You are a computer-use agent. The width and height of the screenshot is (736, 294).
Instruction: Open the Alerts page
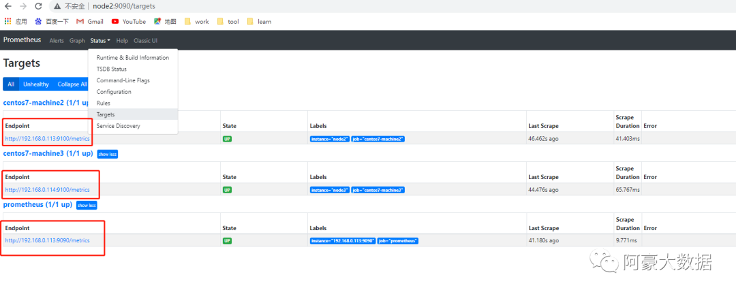click(x=57, y=41)
